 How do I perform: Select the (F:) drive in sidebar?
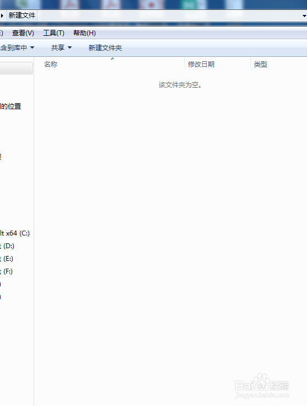[7, 271]
